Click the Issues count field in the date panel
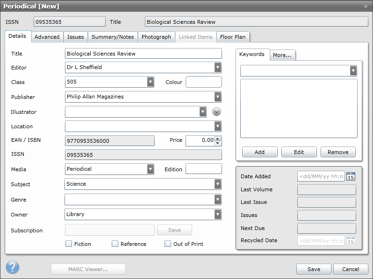 pyautogui.click(x=327, y=215)
